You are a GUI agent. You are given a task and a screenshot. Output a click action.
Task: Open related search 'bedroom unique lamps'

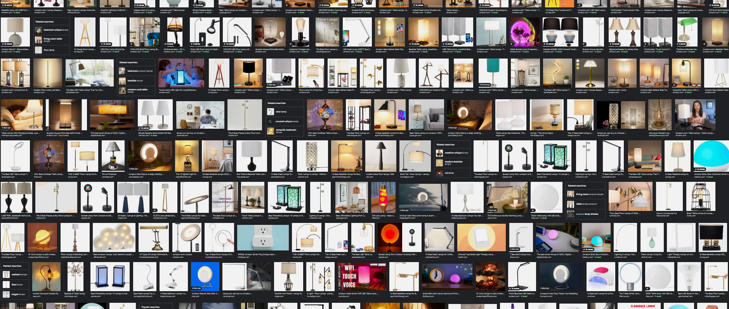(x=52, y=30)
